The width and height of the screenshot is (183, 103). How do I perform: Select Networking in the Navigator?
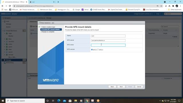tap(10, 63)
